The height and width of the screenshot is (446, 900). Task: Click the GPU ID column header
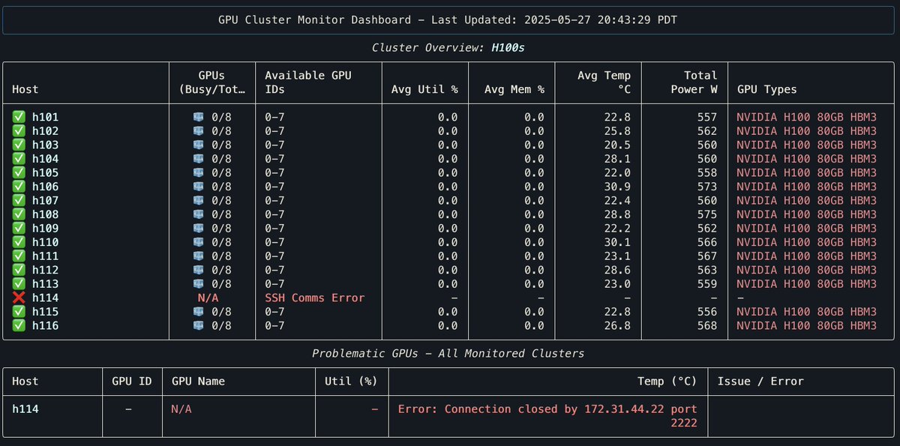132,381
